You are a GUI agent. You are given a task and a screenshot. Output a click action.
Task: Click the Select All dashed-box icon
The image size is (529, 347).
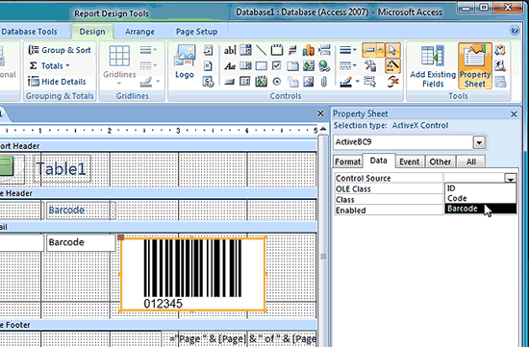370,82
